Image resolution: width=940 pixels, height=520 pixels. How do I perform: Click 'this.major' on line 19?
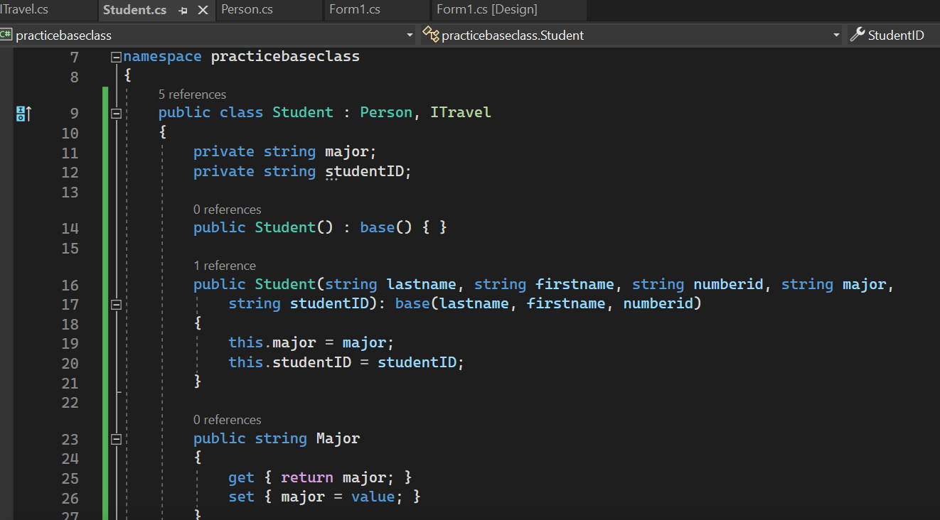272,342
